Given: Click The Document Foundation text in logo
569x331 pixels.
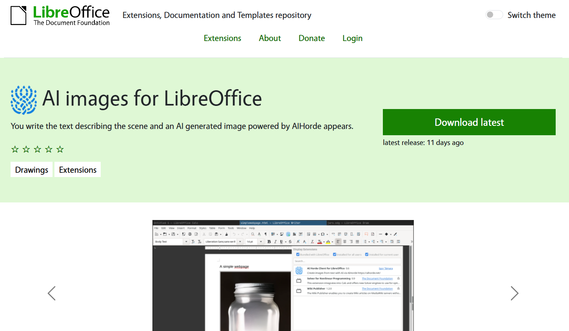Looking at the screenshot, I should (x=72, y=23).
